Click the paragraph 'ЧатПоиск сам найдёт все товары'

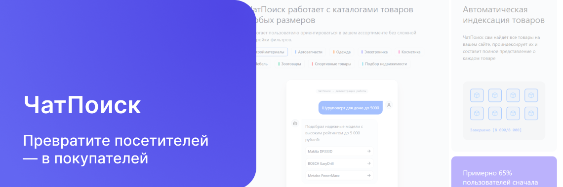501,48
